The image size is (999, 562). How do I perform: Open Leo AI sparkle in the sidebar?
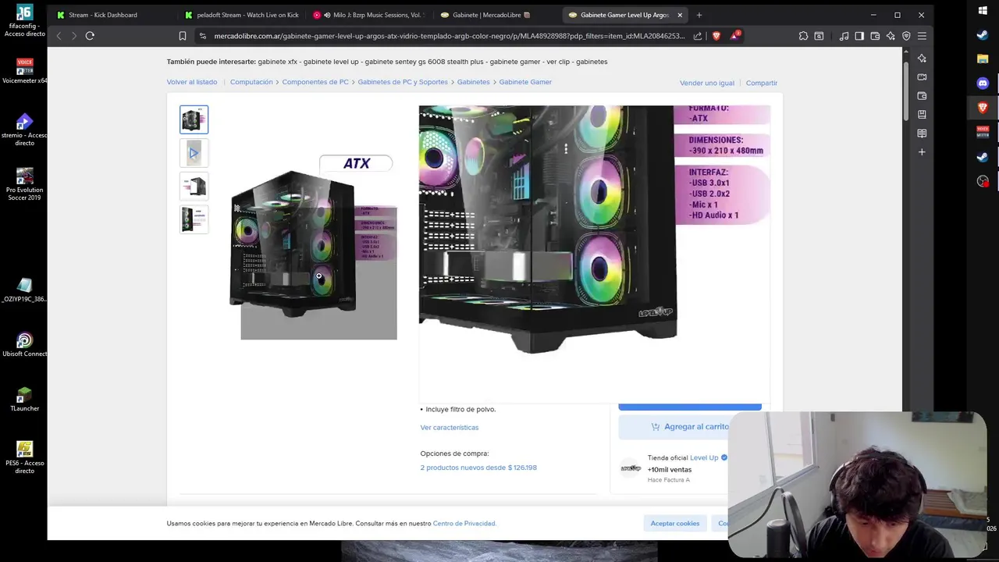[x=922, y=59]
